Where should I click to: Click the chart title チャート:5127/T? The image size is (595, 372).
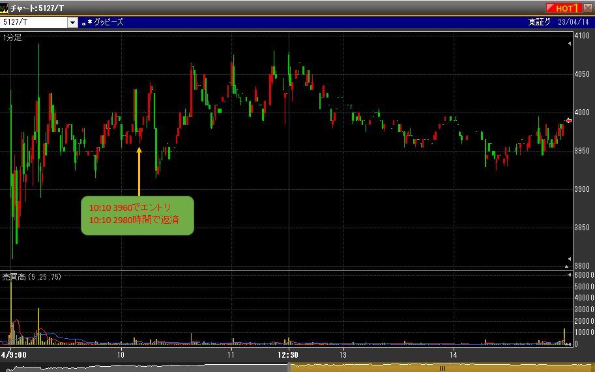(x=36, y=8)
